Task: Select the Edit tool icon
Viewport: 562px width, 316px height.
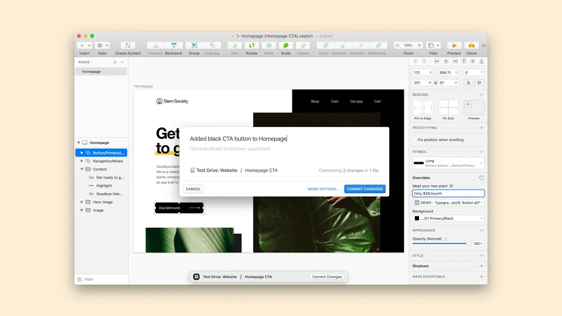Action: 235,45
